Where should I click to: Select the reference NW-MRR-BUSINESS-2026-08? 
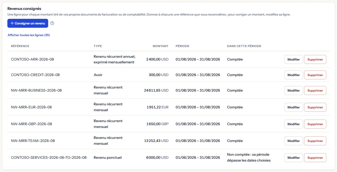[36, 90]
